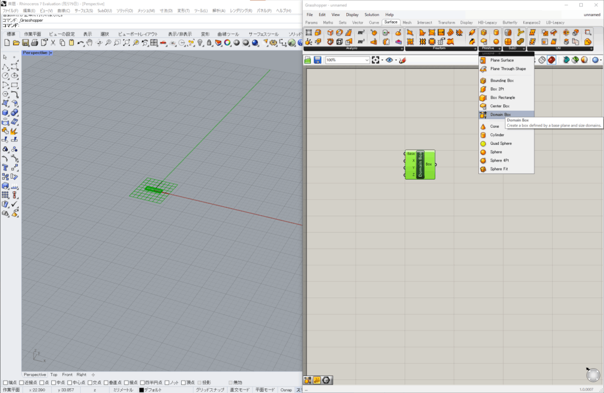Select the Rhino pan hand tool
The image size is (604, 393).
pos(89,43)
